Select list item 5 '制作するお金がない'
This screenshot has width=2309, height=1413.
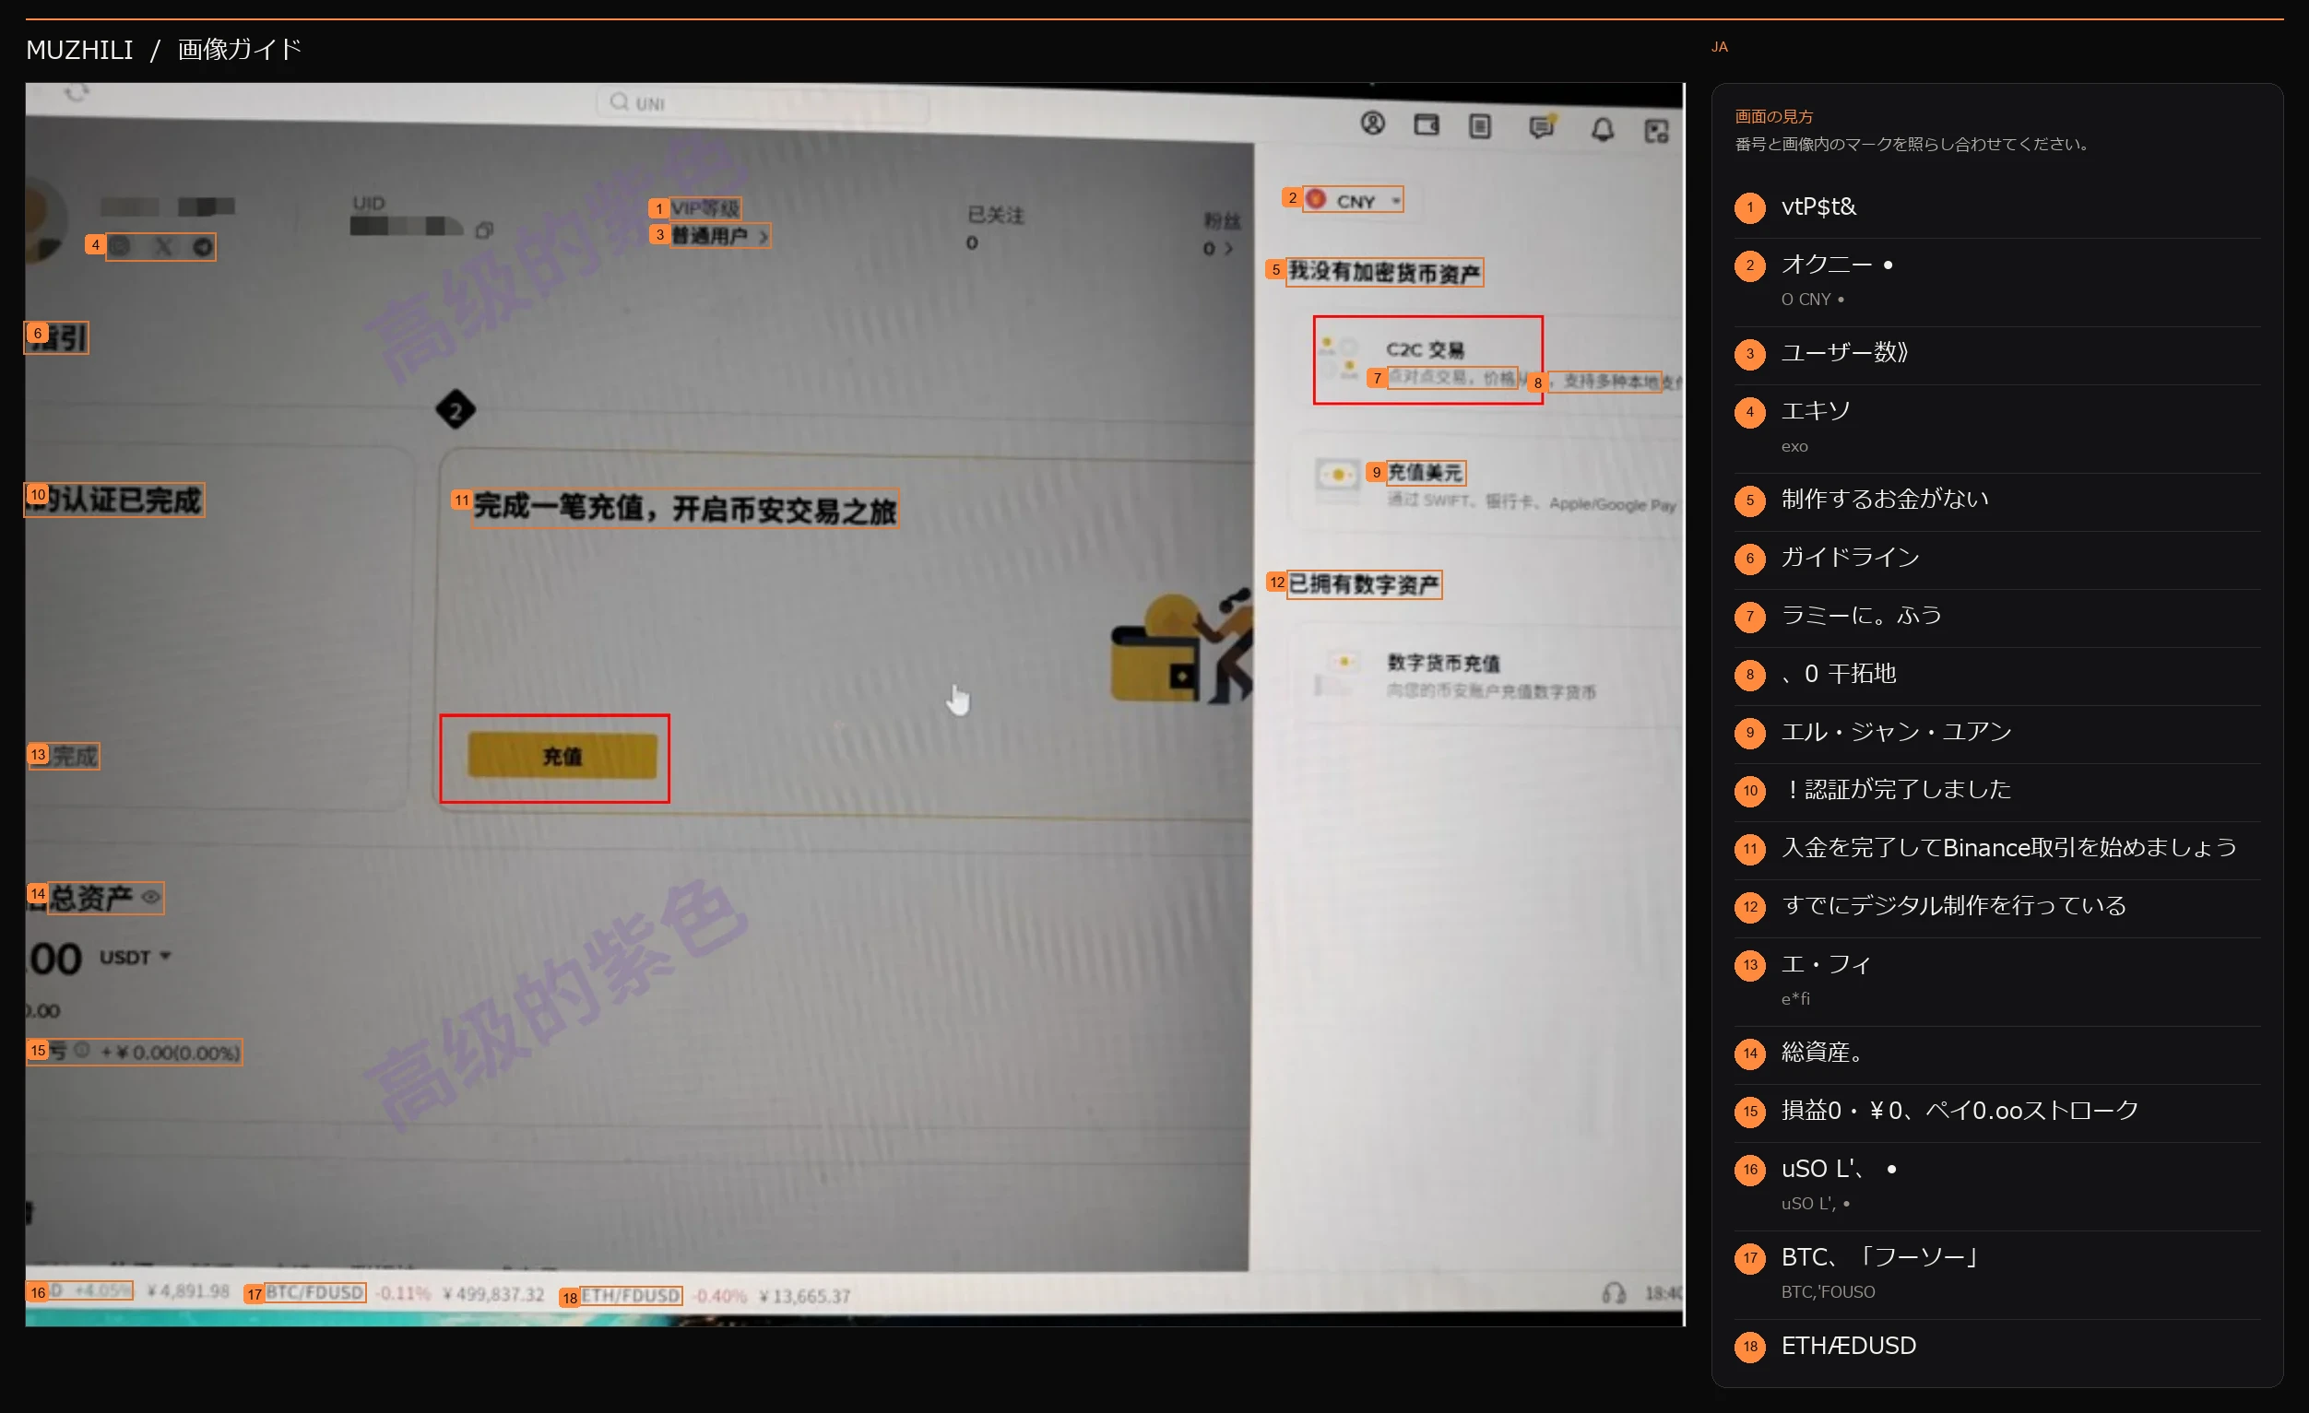click(x=1997, y=500)
